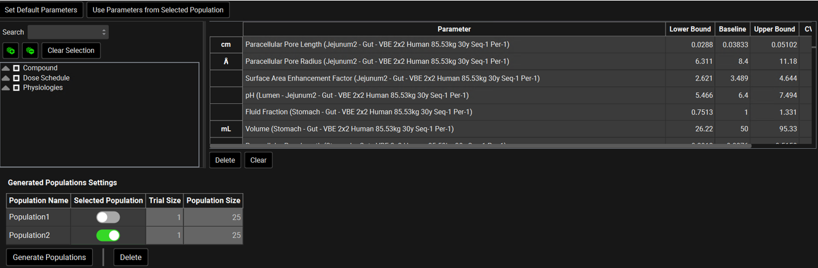
Task: Expand the Dose Schedule tree arrow
Action: pos(6,78)
